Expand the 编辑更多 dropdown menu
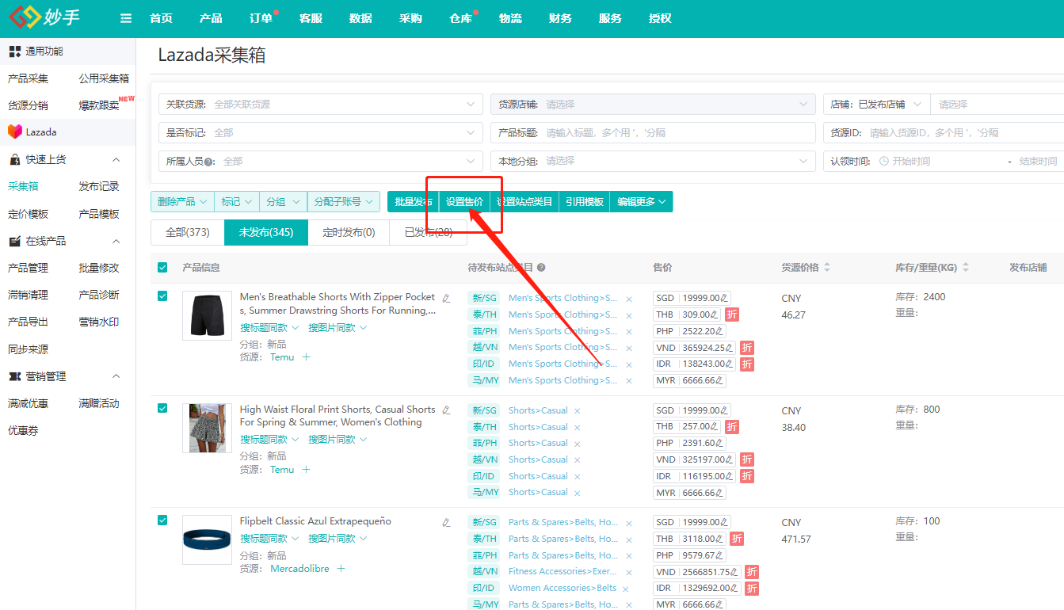The width and height of the screenshot is (1064, 610). (642, 202)
